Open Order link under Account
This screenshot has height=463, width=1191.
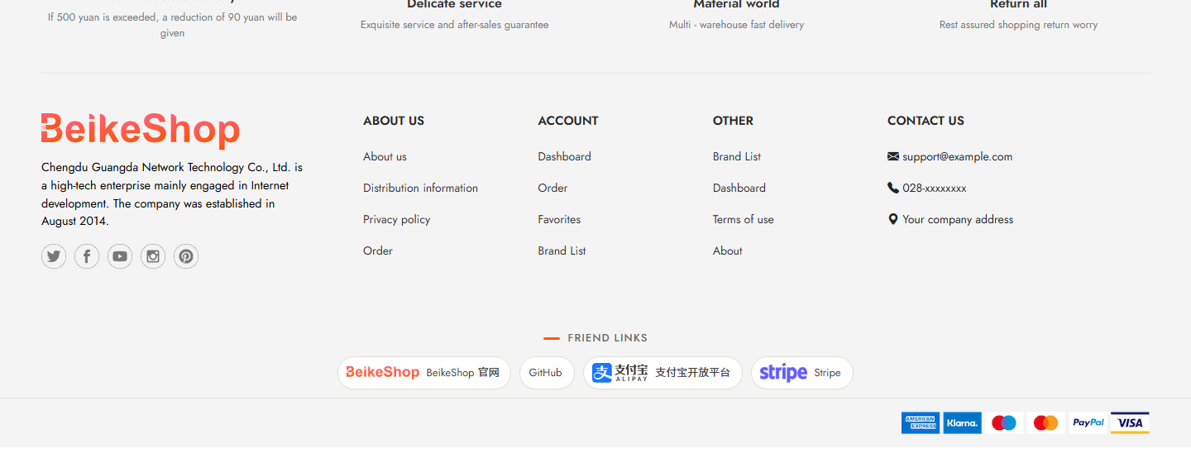pos(552,188)
